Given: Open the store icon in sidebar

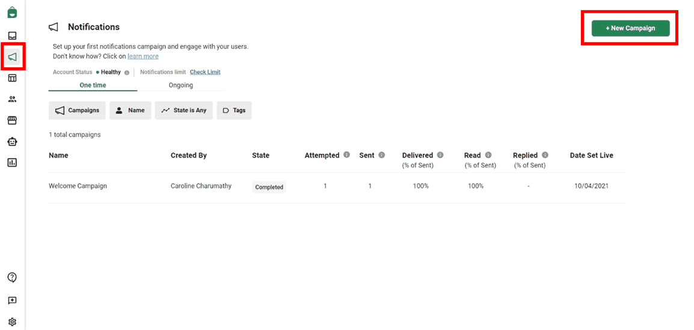Looking at the screenshot, I should tap(12, 120).
